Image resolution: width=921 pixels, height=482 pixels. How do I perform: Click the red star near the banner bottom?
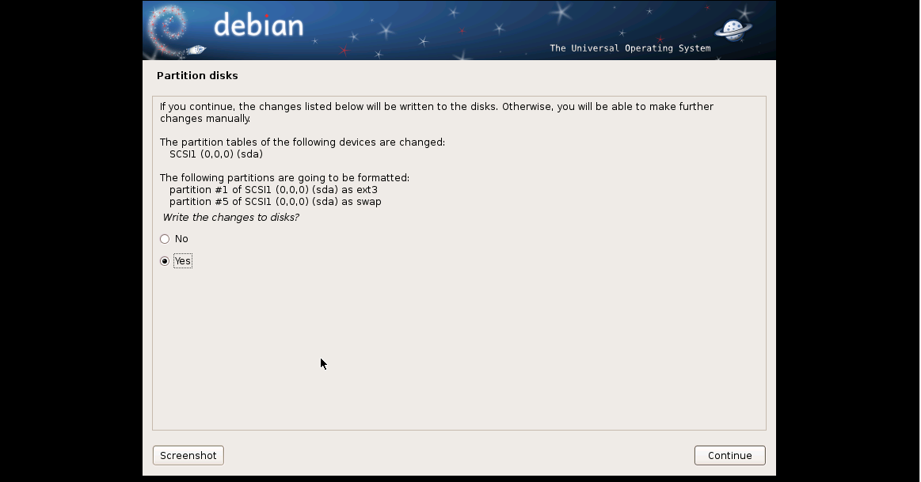[344, 51]
